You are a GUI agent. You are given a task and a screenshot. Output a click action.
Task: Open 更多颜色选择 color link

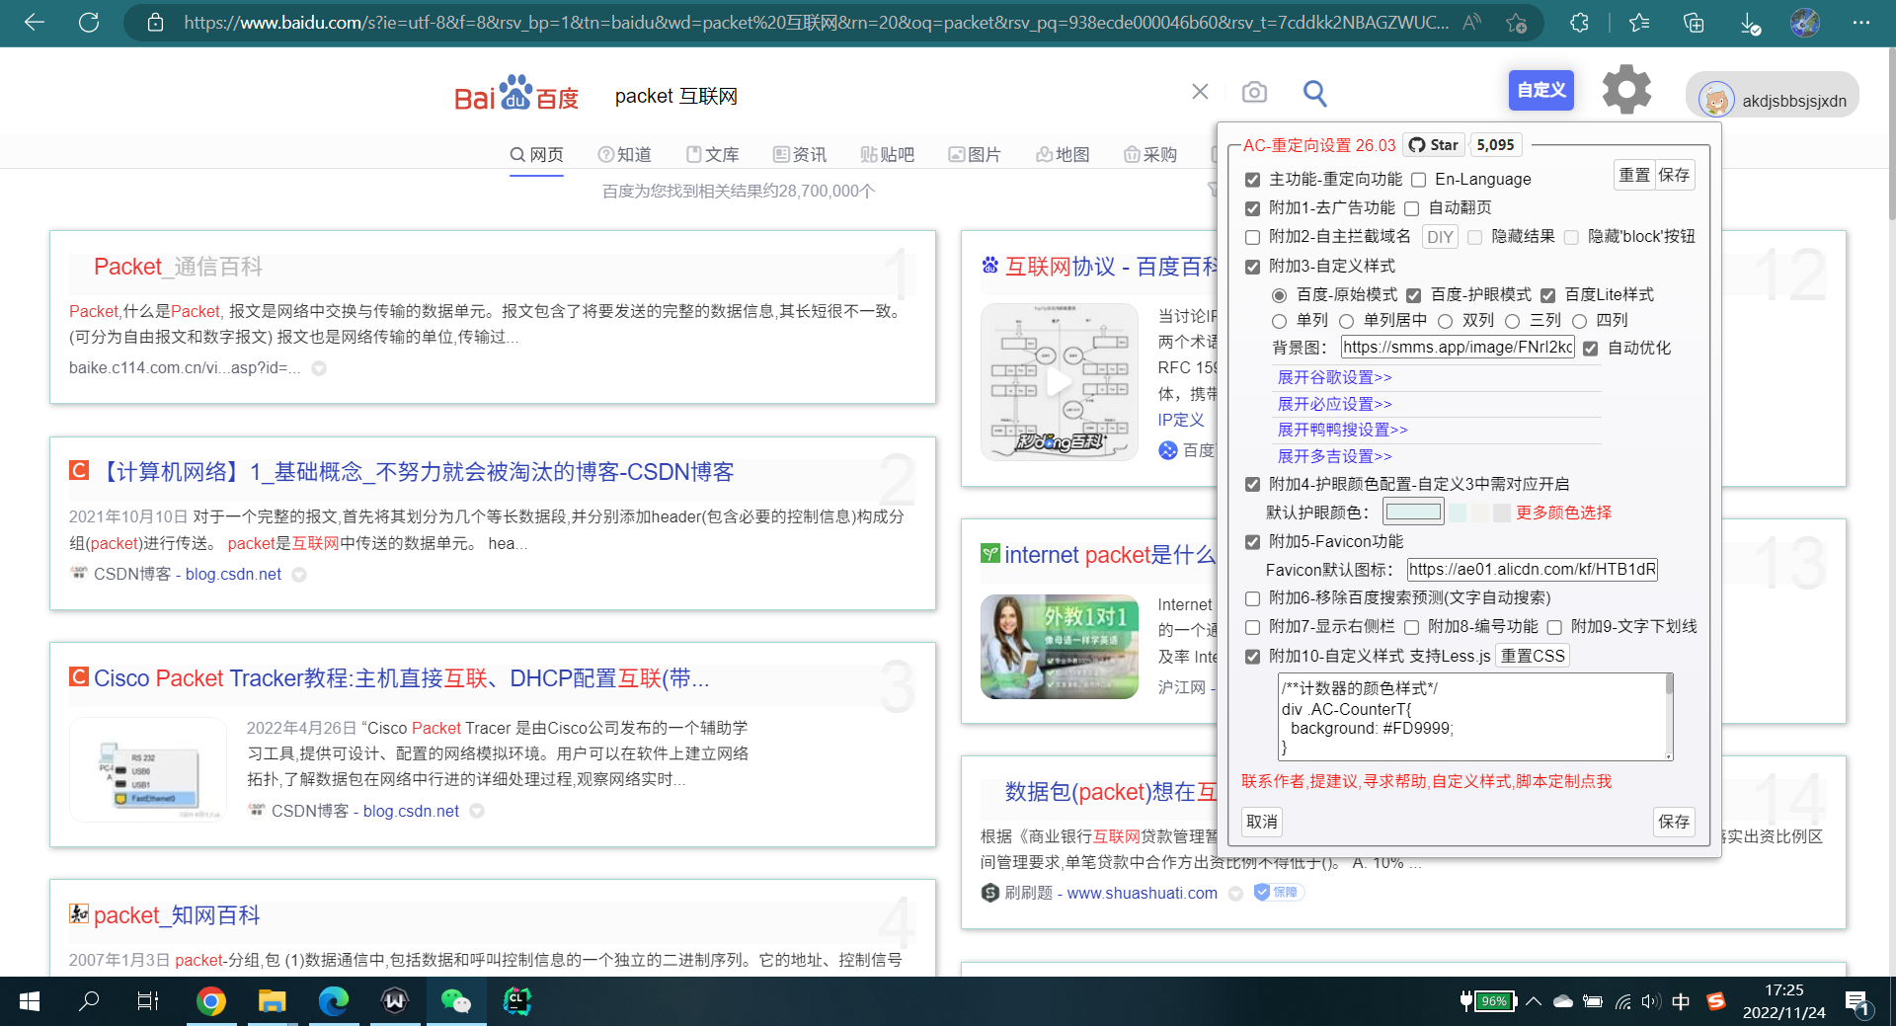tap(1563, 513)
